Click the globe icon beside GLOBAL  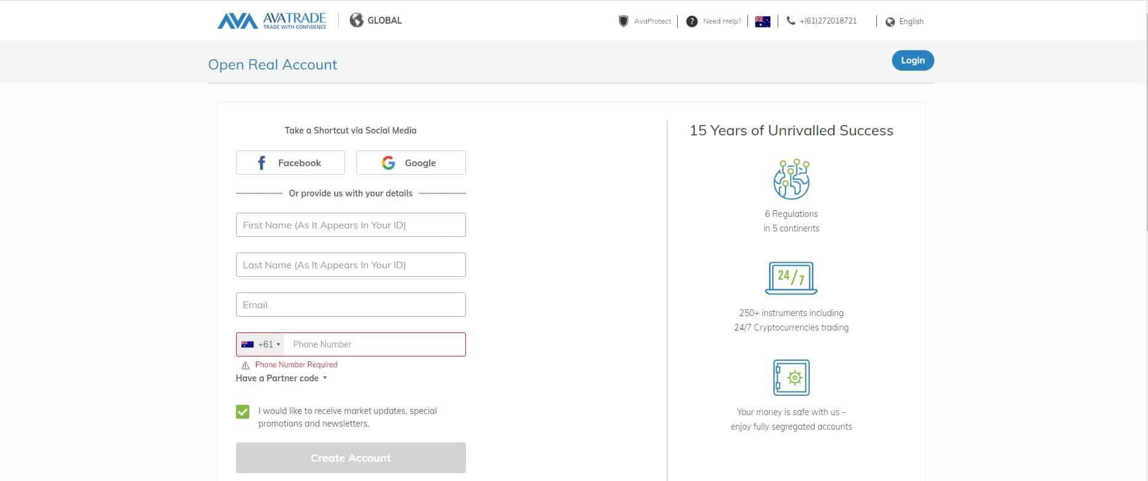pyautogui.click(x=356, y=20)
